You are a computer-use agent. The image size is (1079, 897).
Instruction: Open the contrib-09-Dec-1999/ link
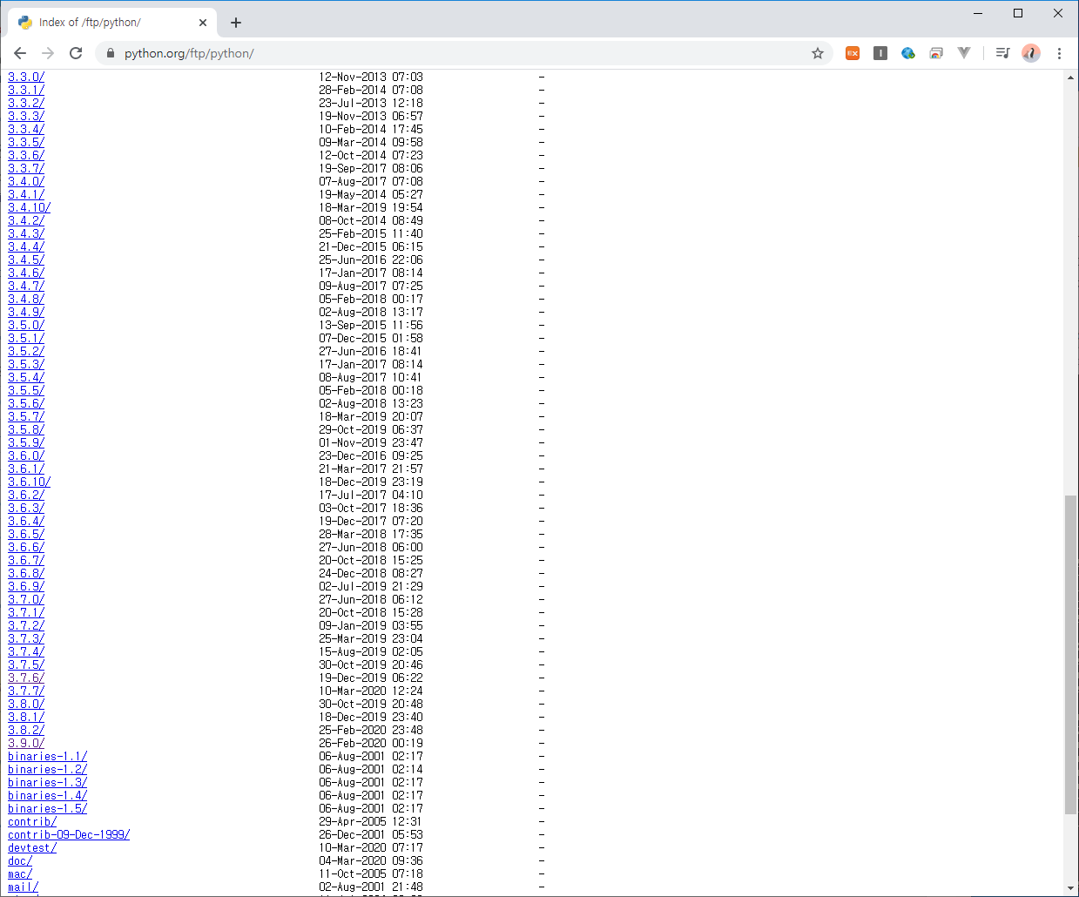69,834
